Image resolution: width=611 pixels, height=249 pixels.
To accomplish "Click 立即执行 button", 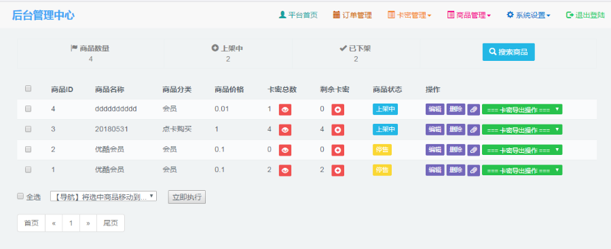I will pyautogui.click(x=187, y=197).
